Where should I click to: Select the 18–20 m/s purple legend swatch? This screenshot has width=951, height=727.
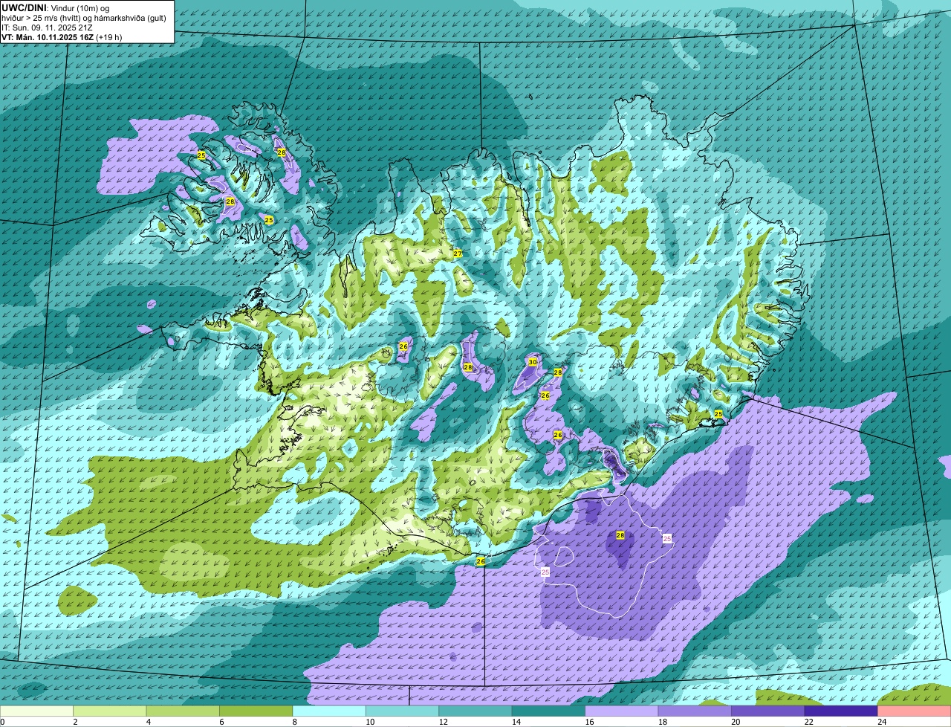(695, 711)
